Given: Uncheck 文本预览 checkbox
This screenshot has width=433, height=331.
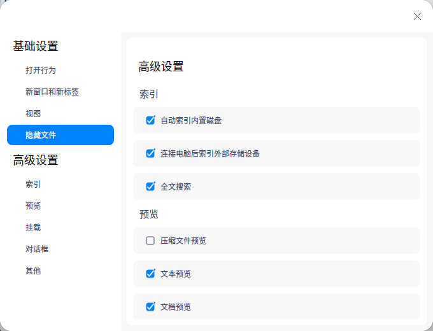Looking at the screenshot, I should pyautogui.click(x=150, y=274).
